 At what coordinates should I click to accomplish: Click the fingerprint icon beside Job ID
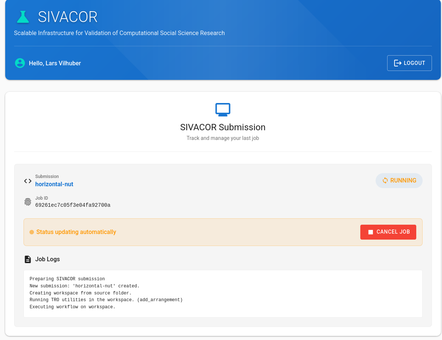(x=28, y=202)
